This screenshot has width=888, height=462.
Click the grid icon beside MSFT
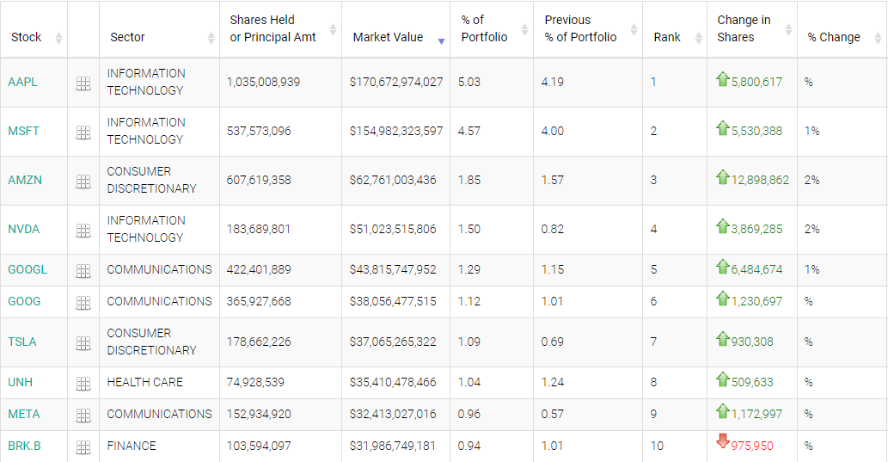(83, 132)
